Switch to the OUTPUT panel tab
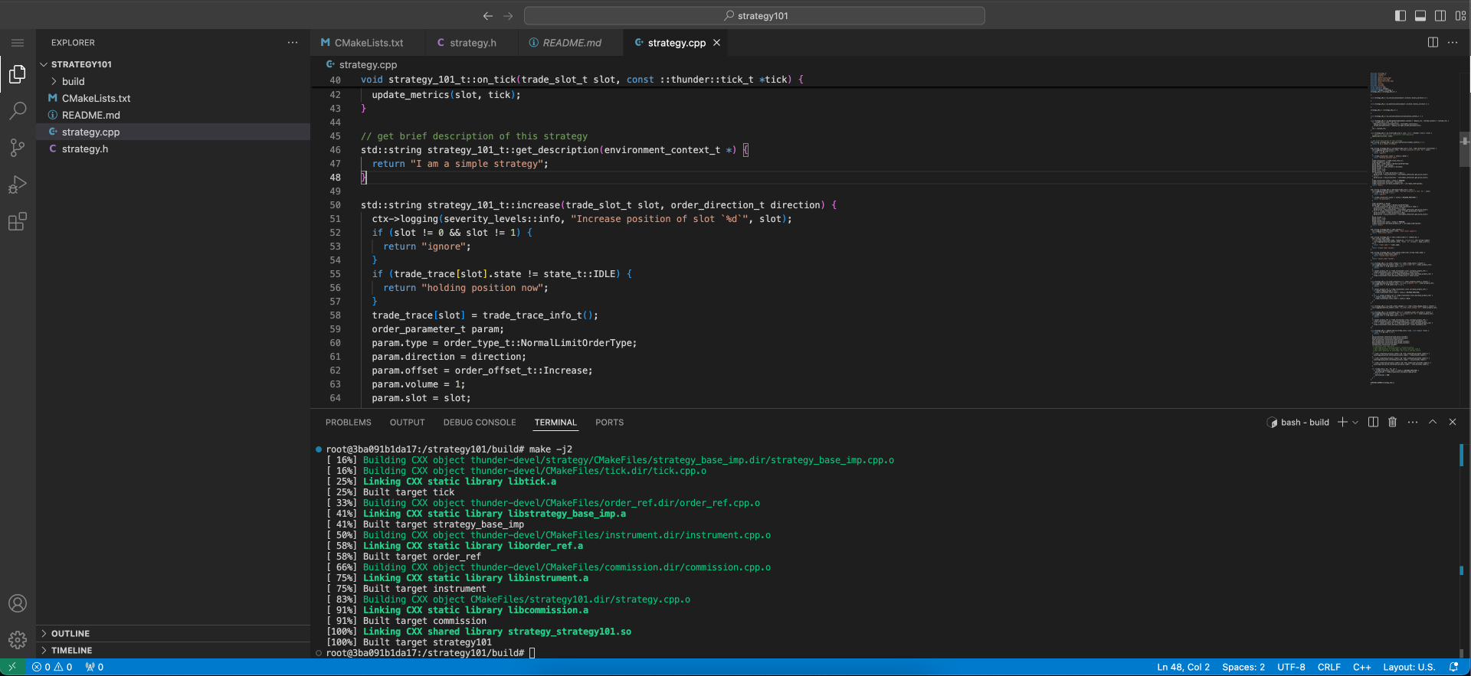1471x676 pixels. pyautogui.click(x=407, y=422)
